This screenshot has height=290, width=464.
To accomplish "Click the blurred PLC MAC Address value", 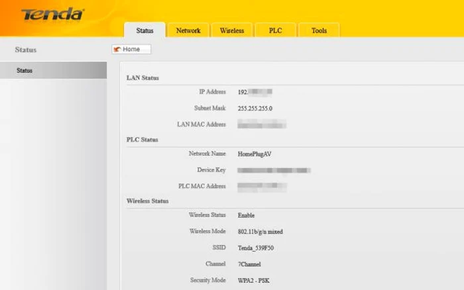I will [262, 187].
